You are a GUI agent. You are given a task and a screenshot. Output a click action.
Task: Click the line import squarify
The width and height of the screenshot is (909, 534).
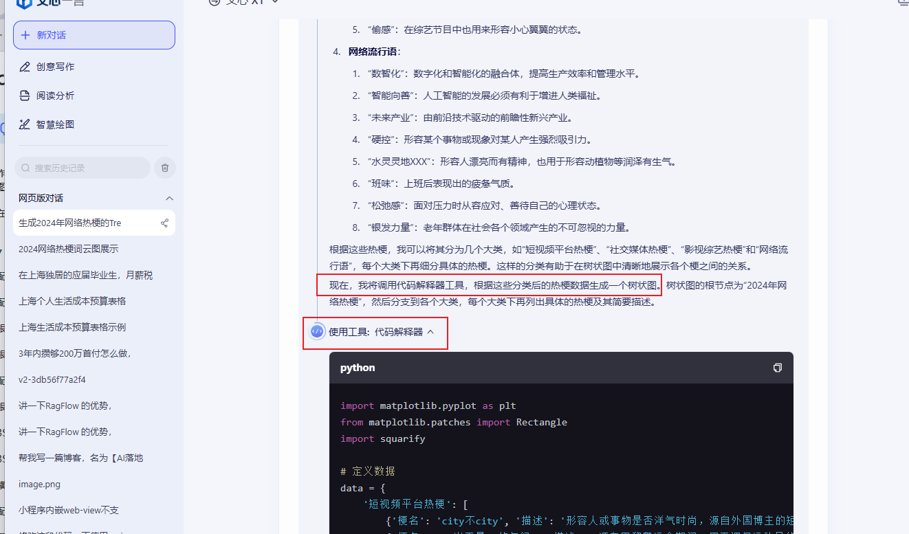(x=383, y=438)
